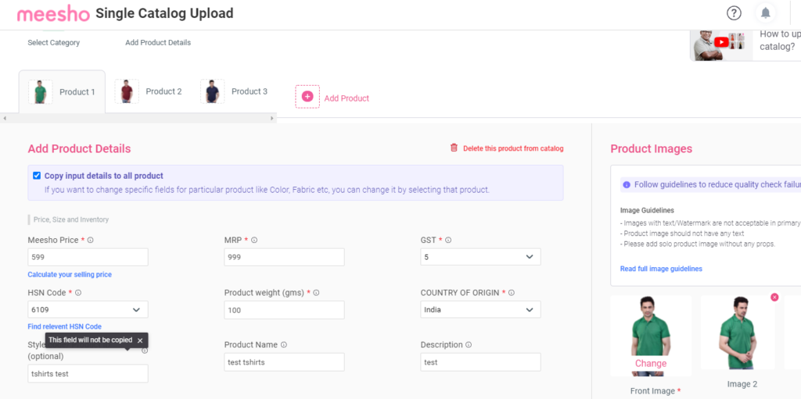Image resolution: width=801 pixels, height=399 pixels.
Task: Uncheck Copy input details to all product
Action: (37, 176)
